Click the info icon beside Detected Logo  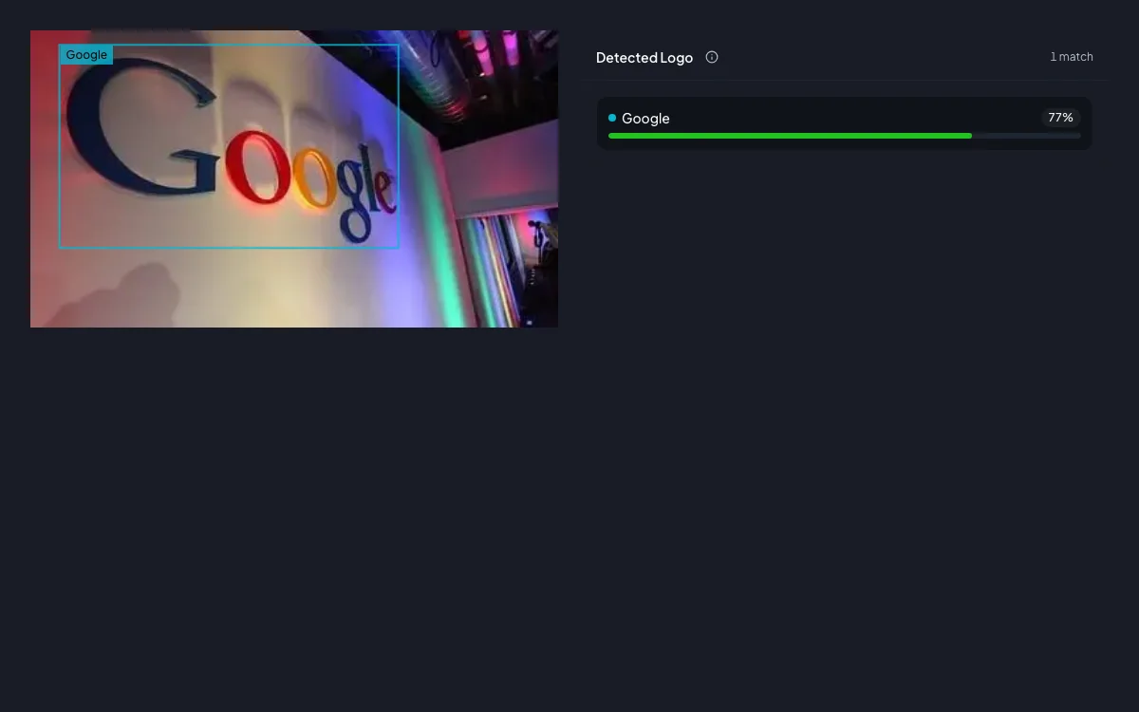pyautogui.click(x=712, y=57)
